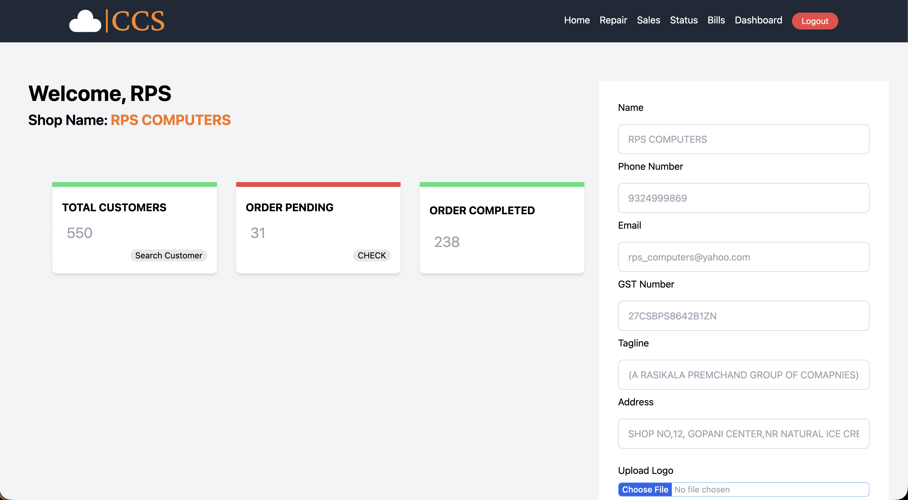The width and height of the screenshot is (908, 500).
Task: Click into the Phone Number field
Action: click(x=743, y=198)
